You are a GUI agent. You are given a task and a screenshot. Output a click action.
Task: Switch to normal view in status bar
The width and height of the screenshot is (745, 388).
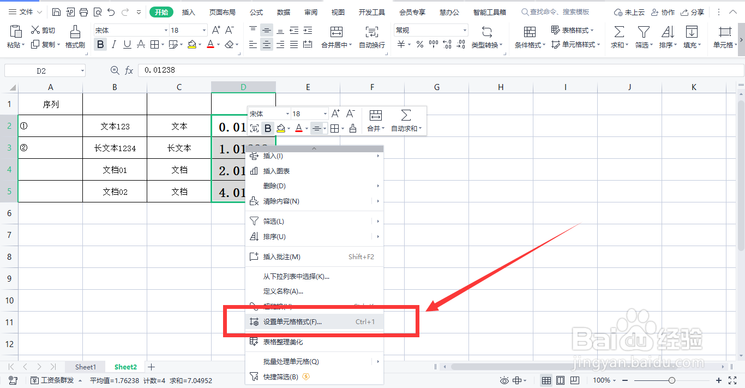pos(546,380)
